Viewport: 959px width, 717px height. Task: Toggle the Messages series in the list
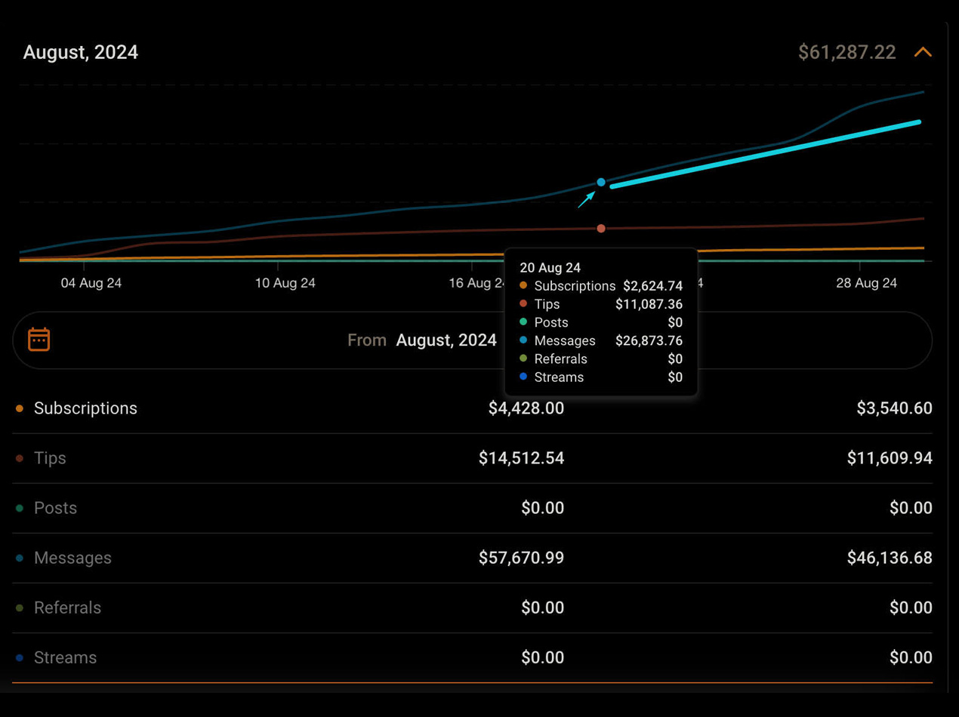72,558
